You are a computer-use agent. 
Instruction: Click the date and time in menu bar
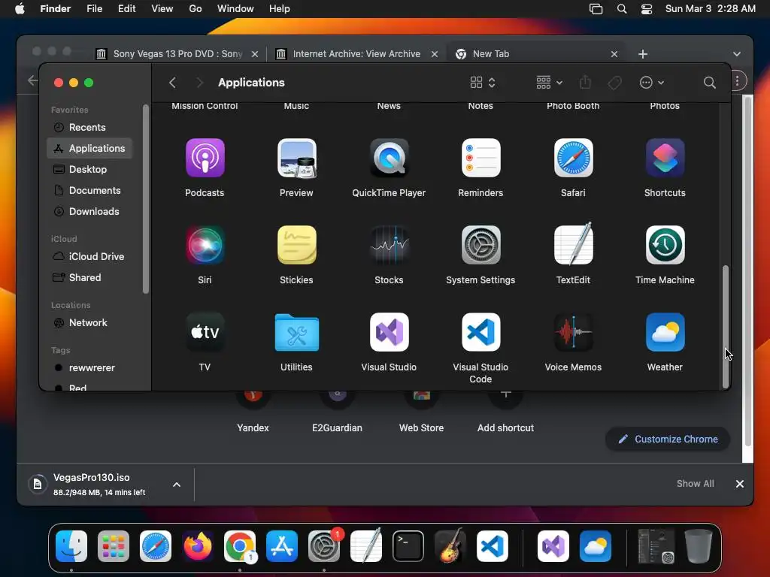[710, 9]
